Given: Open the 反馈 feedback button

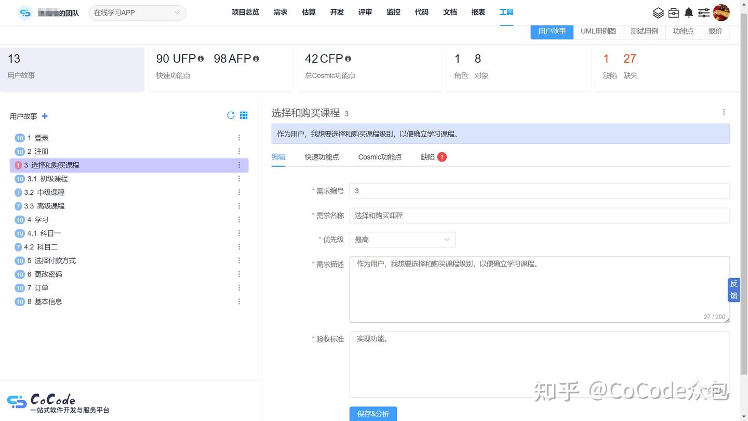Looking at the screenshot, I should [x=733, y=290].
